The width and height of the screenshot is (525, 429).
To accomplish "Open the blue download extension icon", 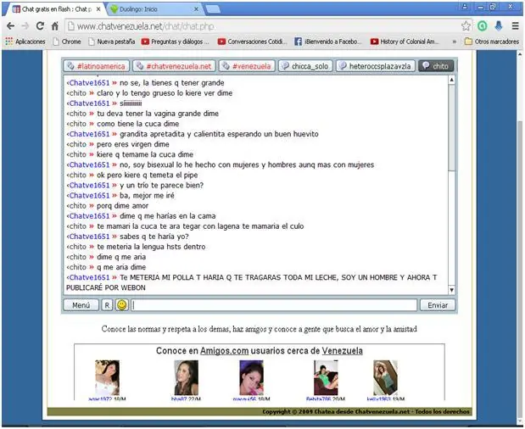I will coord(499,26).
